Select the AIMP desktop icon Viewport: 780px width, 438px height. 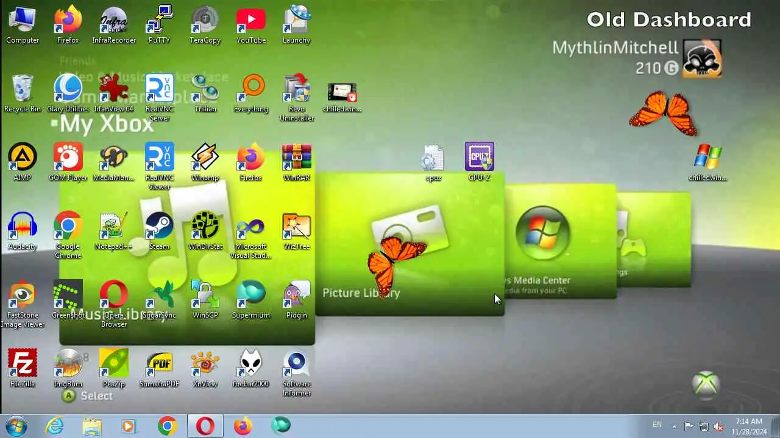coord(23,162)
